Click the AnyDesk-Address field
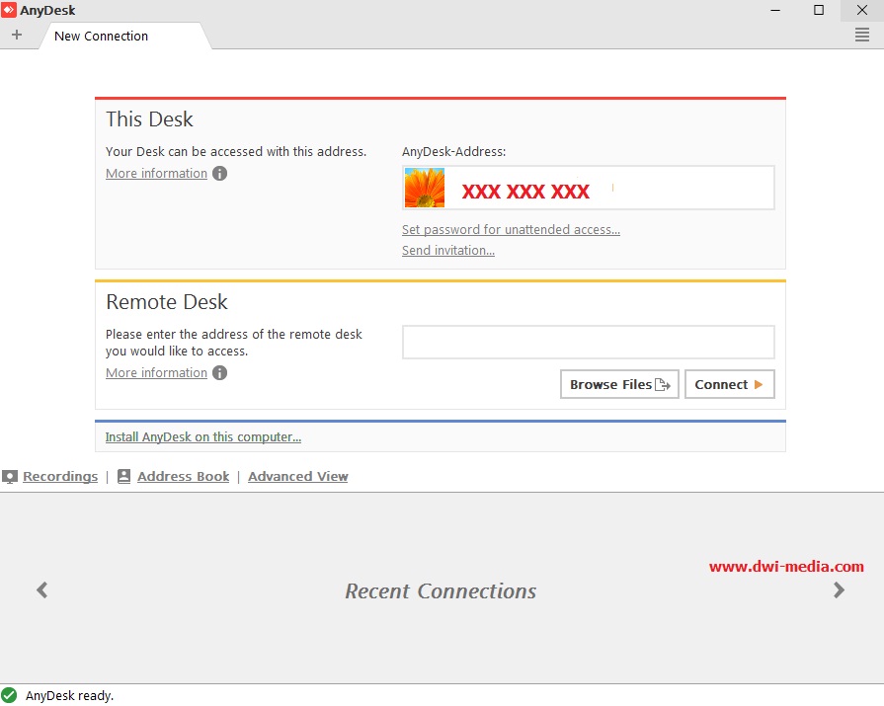This screenshot has height=706, width=884. pos(588,188)
